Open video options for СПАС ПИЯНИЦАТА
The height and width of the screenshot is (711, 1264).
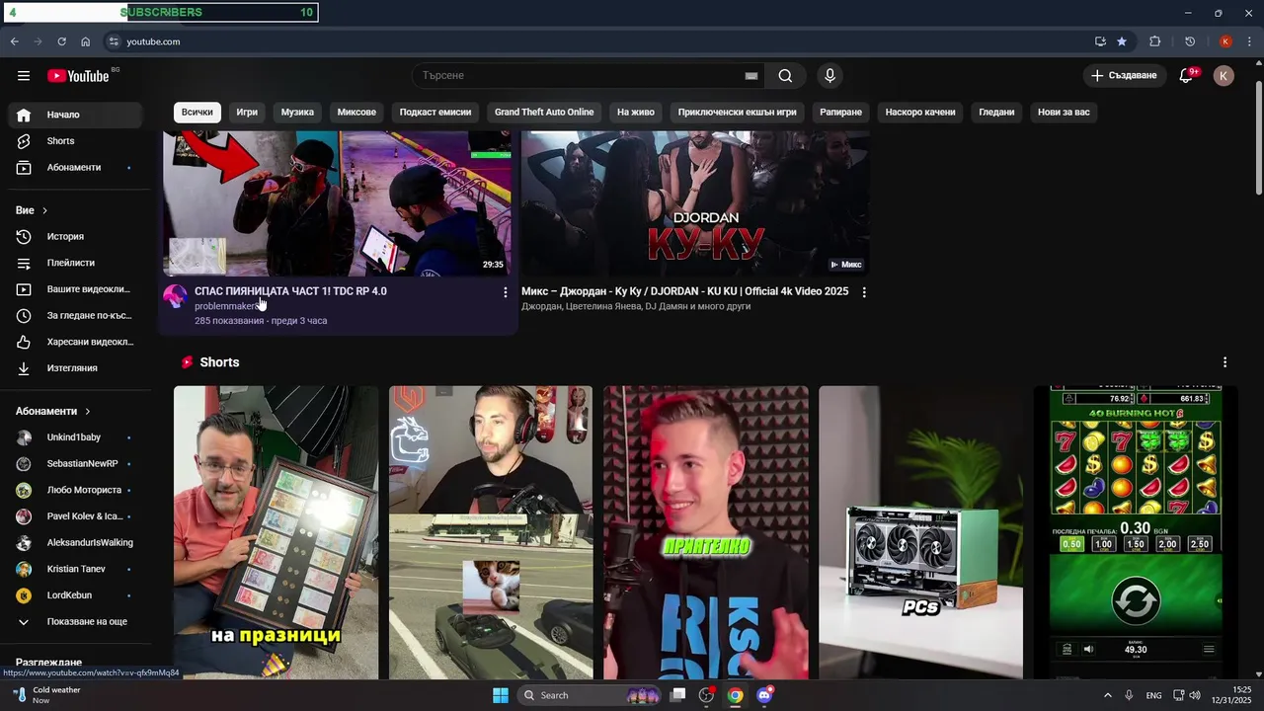[x=506, y=292]
